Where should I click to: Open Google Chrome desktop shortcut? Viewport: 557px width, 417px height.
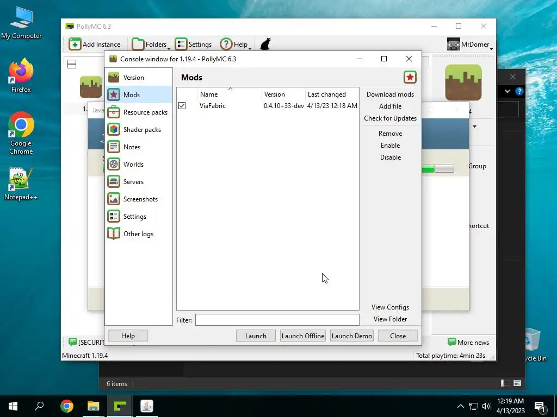[21, 133]
